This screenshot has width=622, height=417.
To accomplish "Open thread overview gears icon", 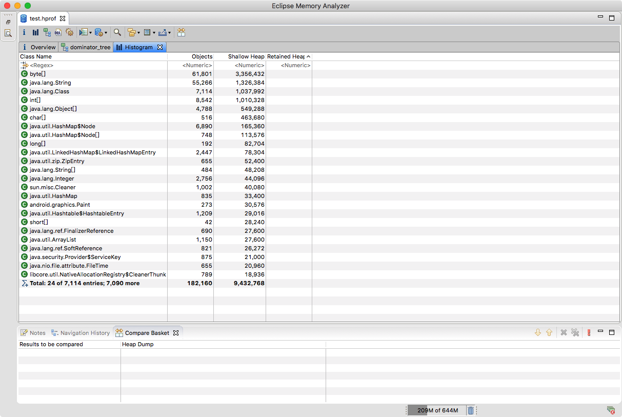I will pyautogui.click(x=70, y=32).
